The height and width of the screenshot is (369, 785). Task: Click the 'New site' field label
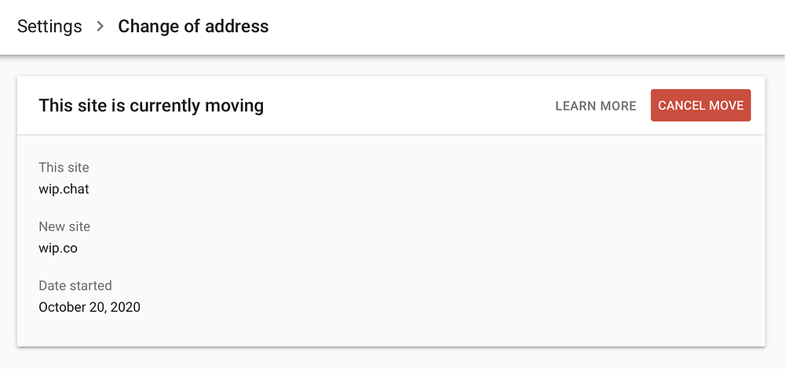[64, 226]
